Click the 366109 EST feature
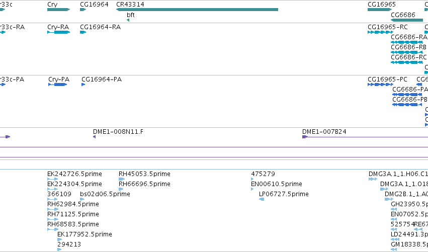This screenshot has width=428, height=252. (52, 199)
